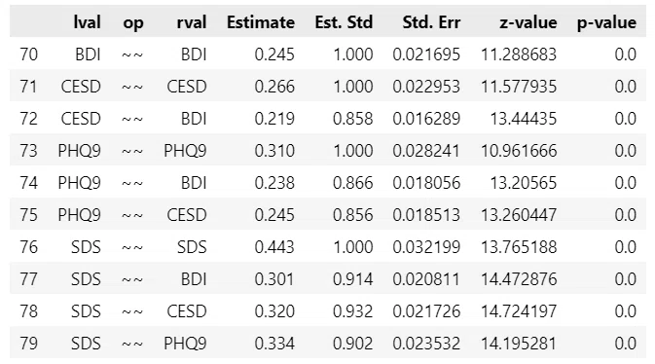The height and width of the screenshot is (364, 655).
Task: Click the Est. Std column header
Action: 344,22
